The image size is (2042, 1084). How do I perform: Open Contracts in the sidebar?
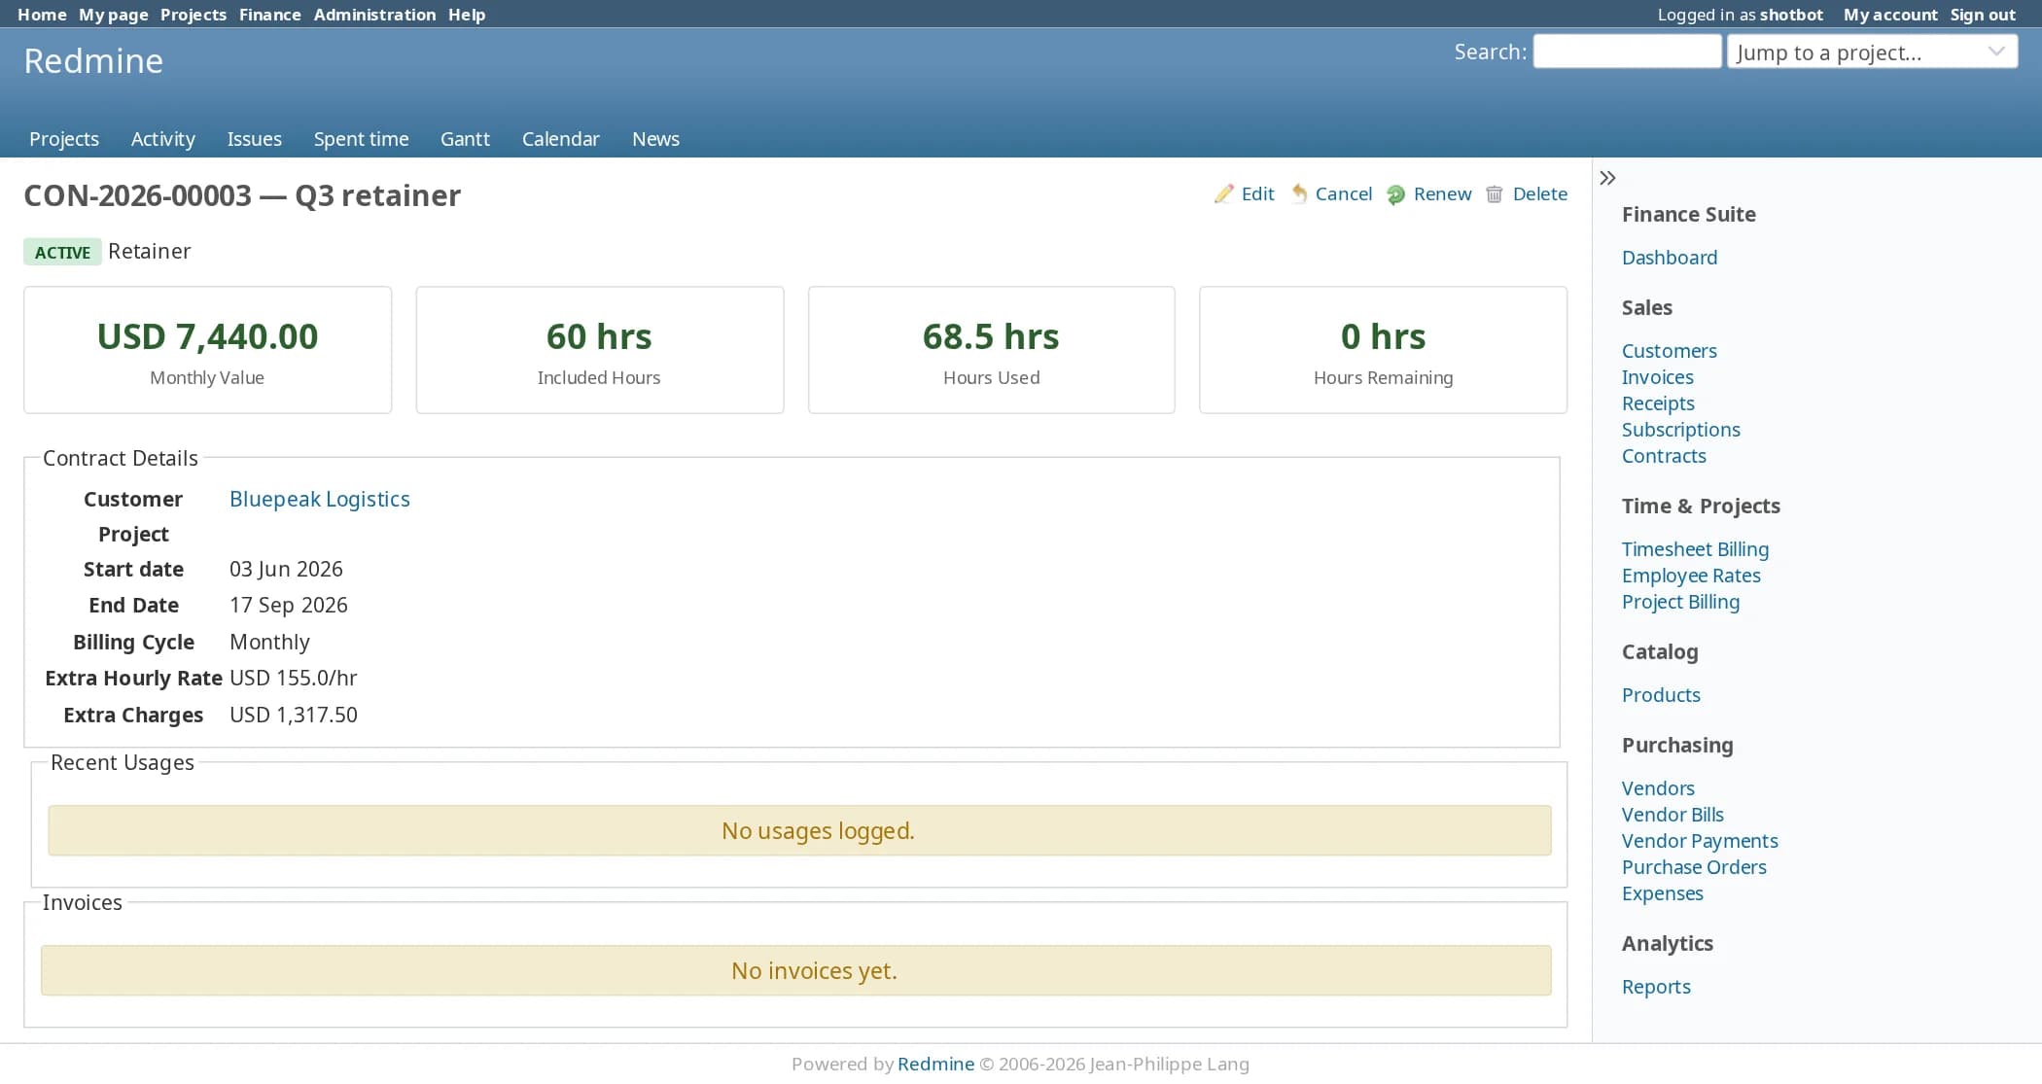pyautogui.click(x=1664, y=456)
